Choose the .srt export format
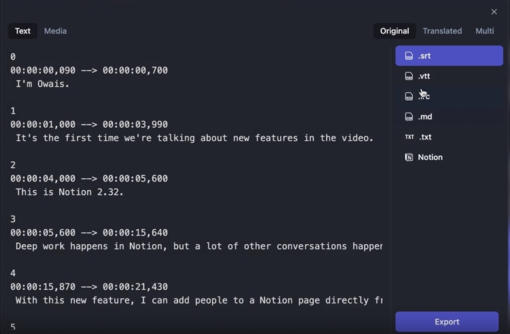The image size is (510, 334). [x=449, y=56]
